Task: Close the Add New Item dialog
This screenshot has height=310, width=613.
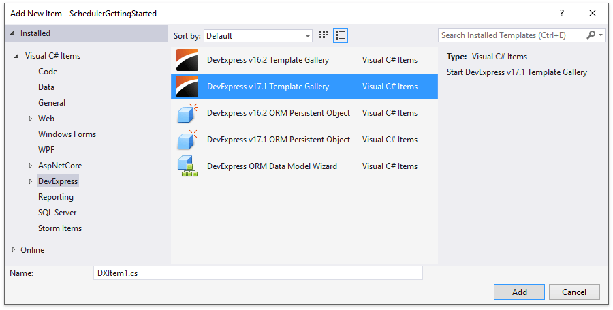Action: (593, 14)
